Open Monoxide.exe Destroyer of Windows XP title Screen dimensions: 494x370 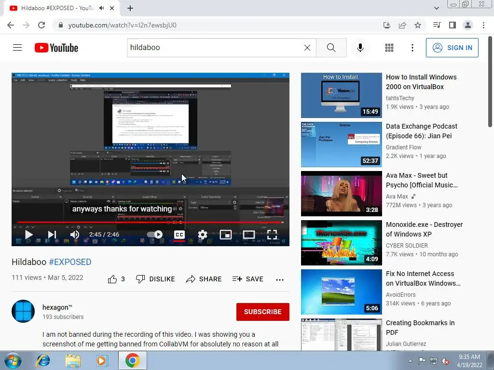point(424,229)
